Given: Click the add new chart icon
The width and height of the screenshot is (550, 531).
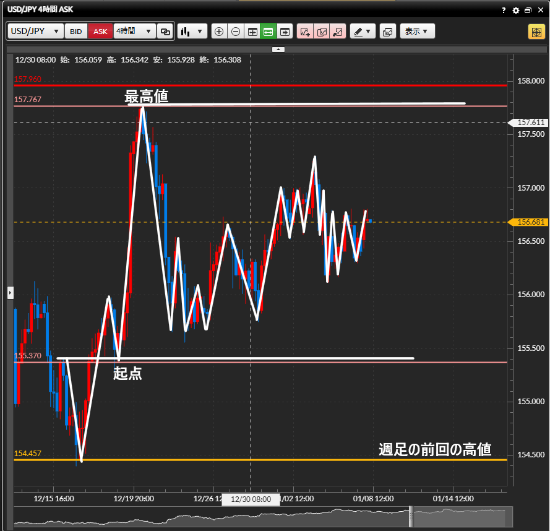Looking at the screenshot, I should pos(305,32).
